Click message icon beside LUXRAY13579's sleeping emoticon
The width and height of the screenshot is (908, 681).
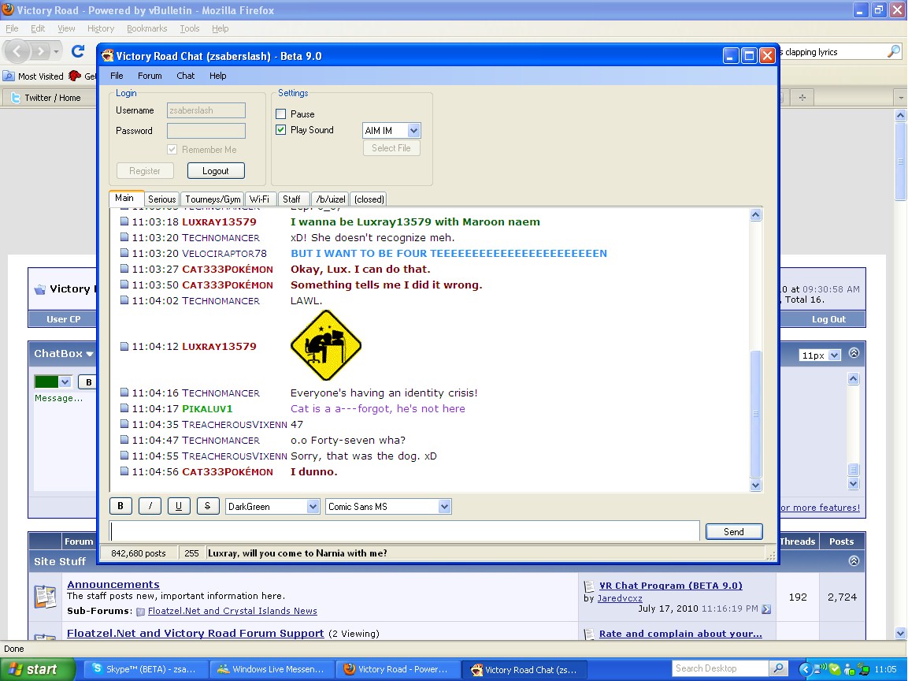click(x=124, y=347)
